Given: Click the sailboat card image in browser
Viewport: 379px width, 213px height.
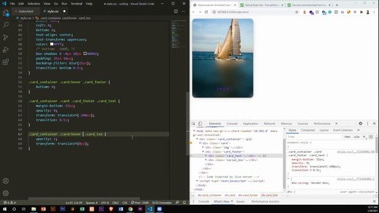Looking at the screenshot, I should (223, 58).
